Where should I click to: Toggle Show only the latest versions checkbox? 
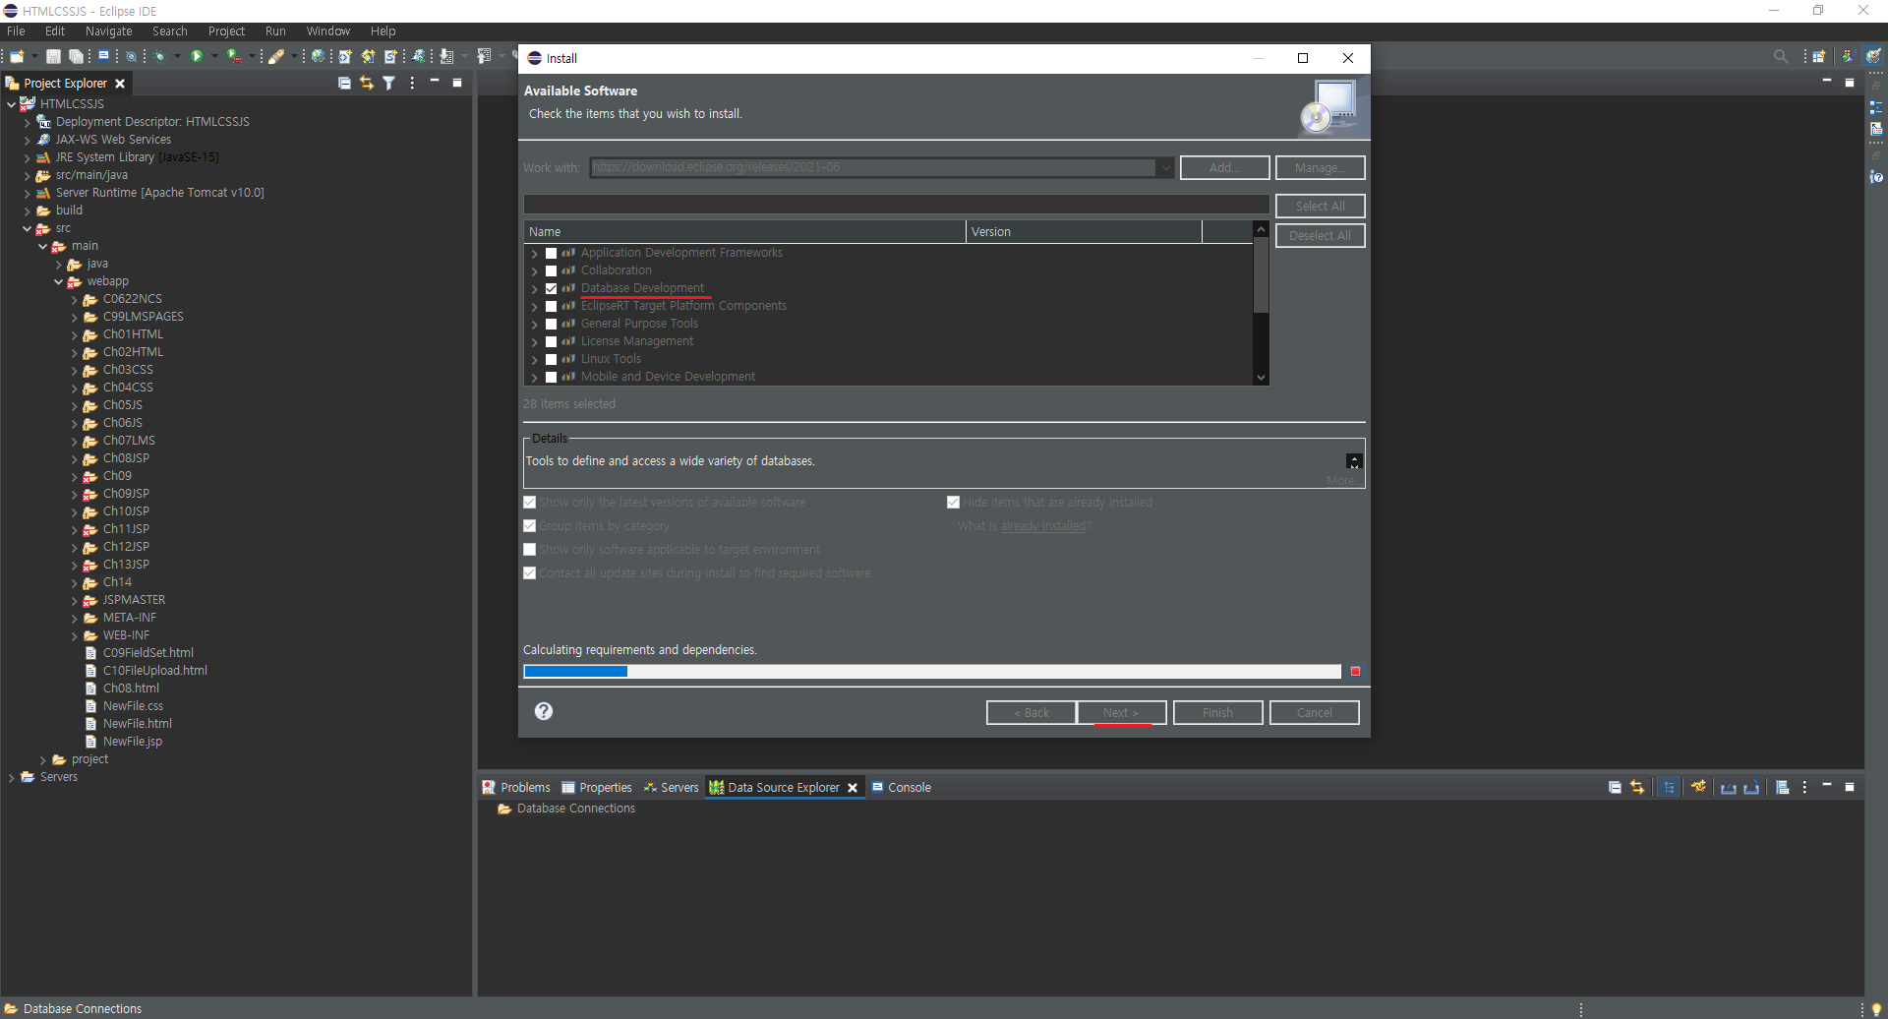(530, 503)
